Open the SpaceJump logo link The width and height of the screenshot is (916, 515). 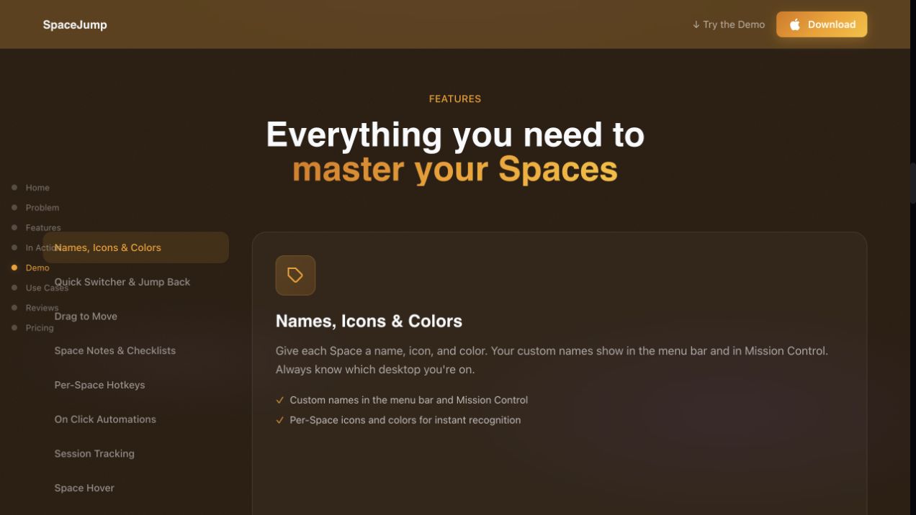(75, 24)
